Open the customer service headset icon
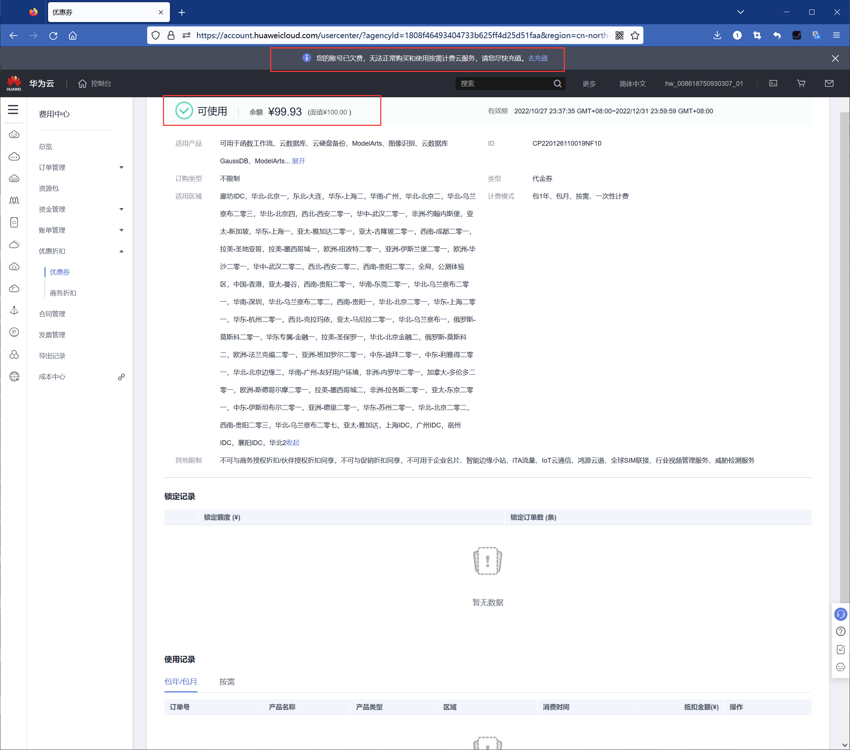Viewport: 850px width, 750px height. (840, 614)
